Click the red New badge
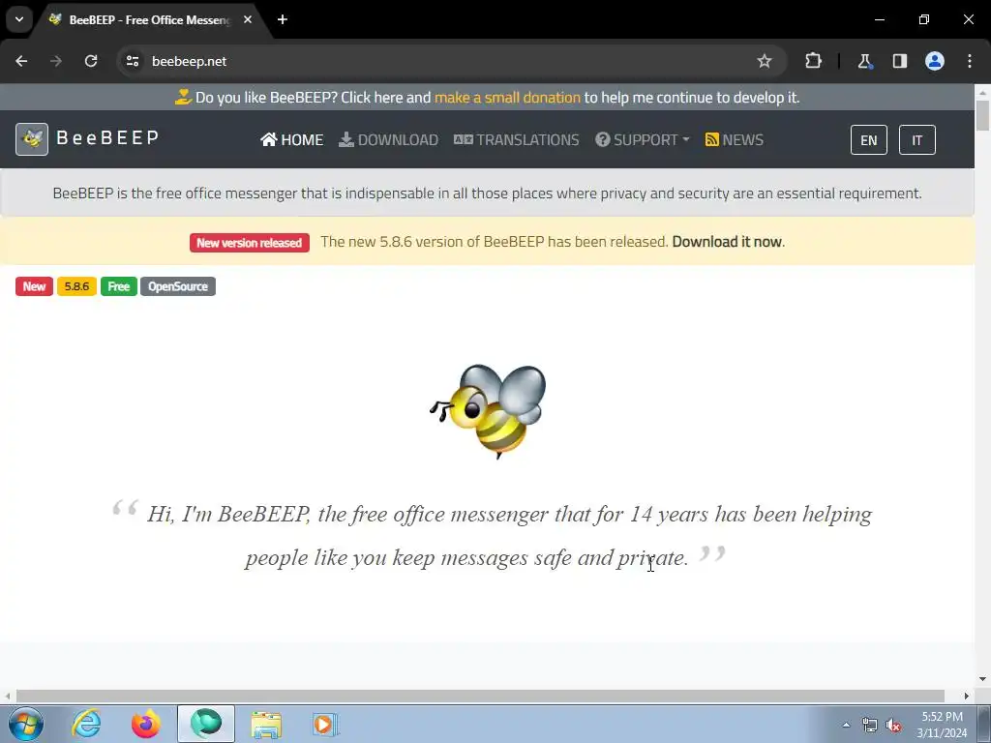This screenshot has width=991, height=743. pos(34,286)
